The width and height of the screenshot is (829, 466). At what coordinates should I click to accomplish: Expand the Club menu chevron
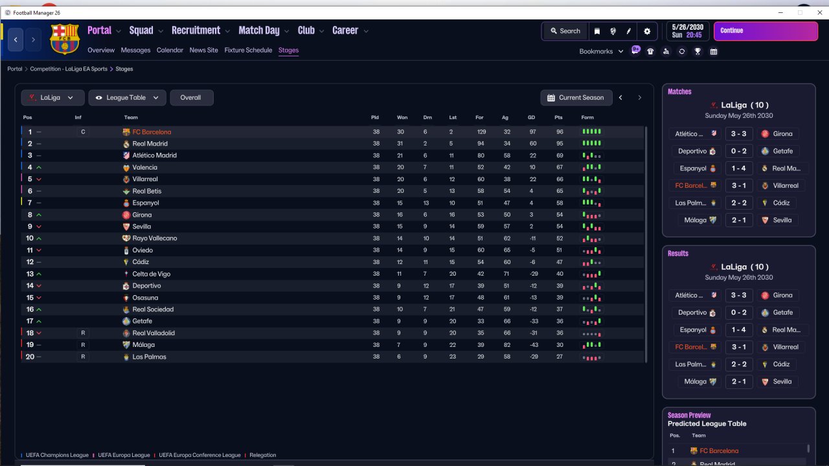[322, 30]
